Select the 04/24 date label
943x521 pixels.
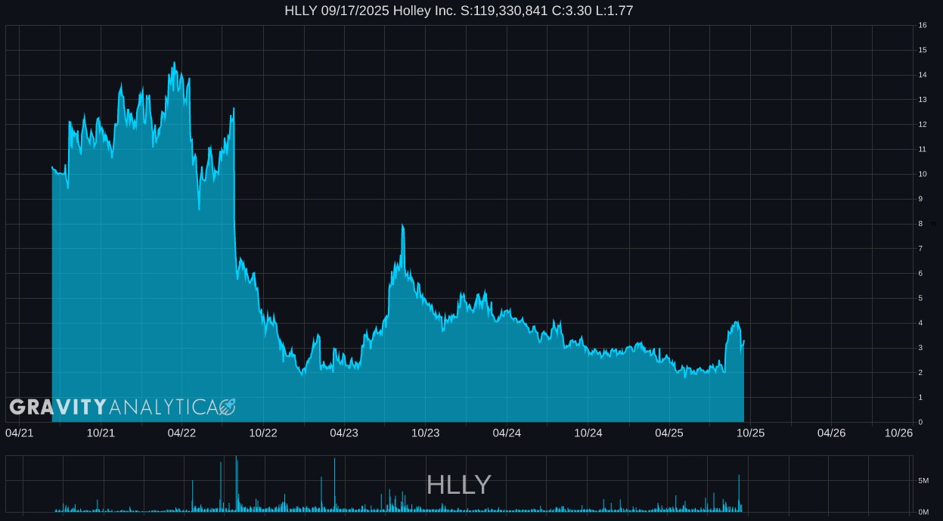[507, 433]
